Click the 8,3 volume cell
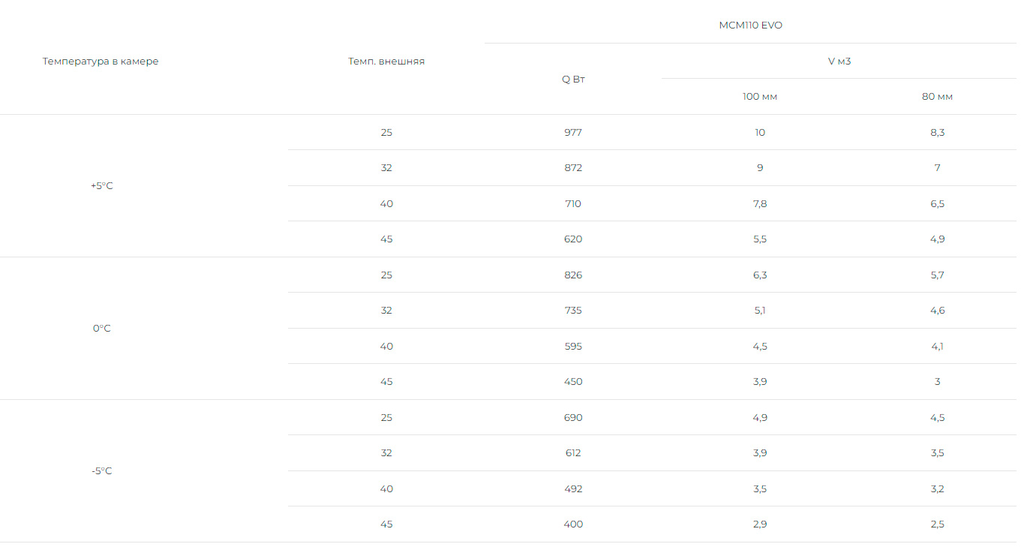 (937, 133)
